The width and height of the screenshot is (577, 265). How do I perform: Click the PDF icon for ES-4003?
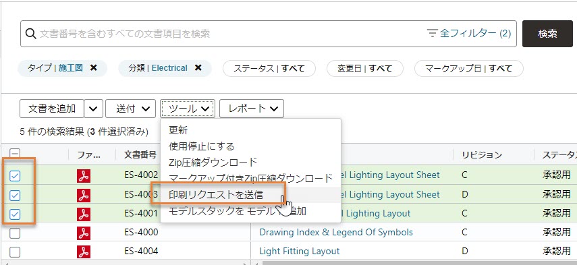point(84,195)
